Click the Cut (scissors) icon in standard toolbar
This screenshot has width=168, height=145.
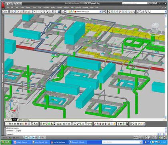tap(18, 12)
